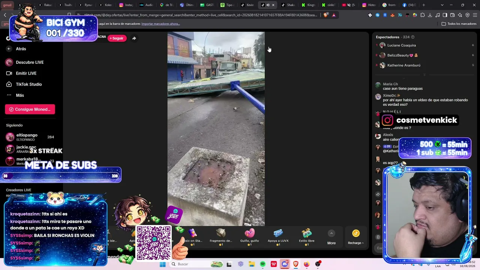Send the Estilo libre gift
Viewport: 480px width, 270px height.
[x=307, y=237]
